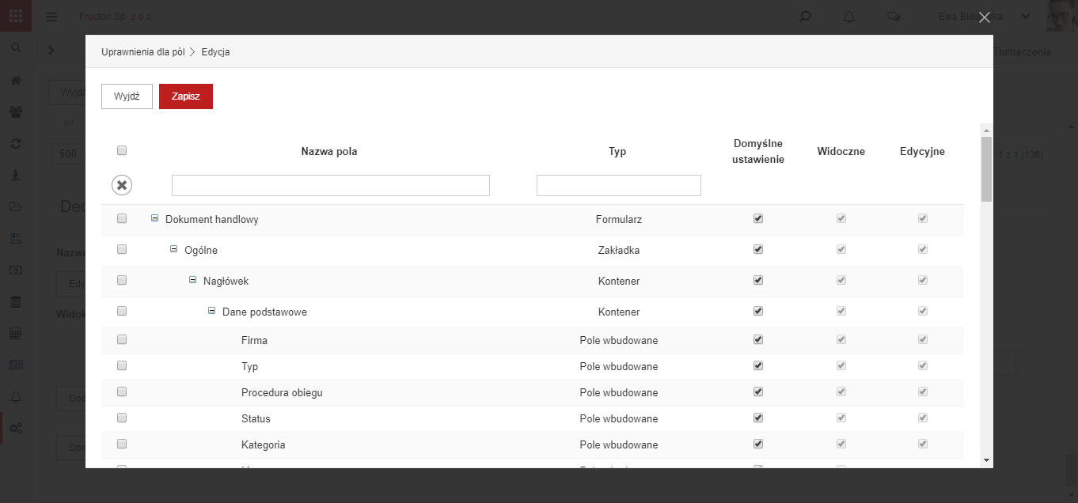Go to the Uprawnienia dla pól breadcrumb

tap(142, 52)
